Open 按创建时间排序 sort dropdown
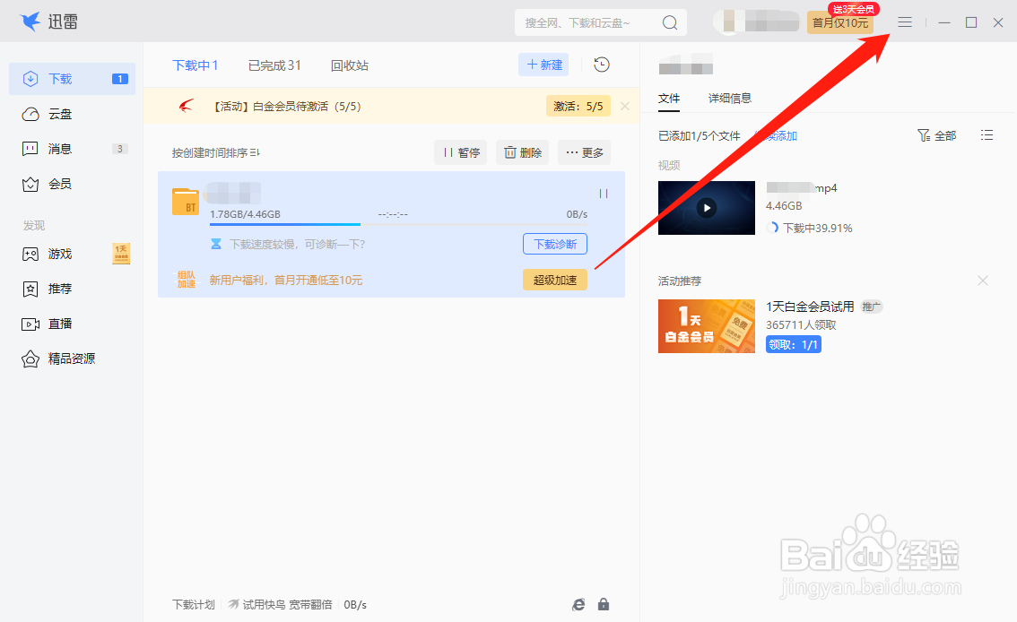This screenshot has width=1017, height=622. (x=216, y=153)
